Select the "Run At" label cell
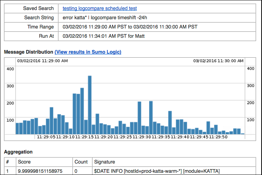The image size is (262, 175). pyautogui.click(x=46, y=36)
